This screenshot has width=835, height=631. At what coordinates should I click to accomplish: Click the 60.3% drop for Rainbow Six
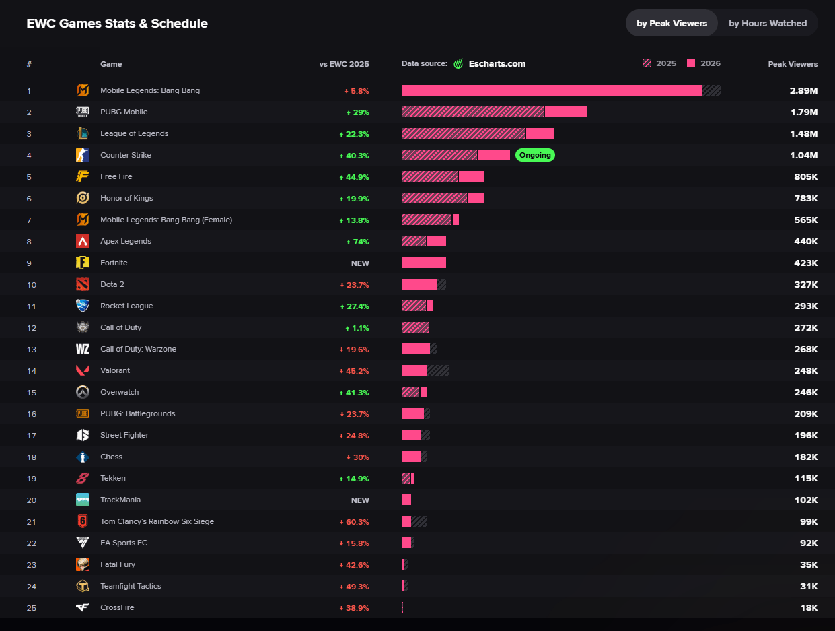[355, 522]
